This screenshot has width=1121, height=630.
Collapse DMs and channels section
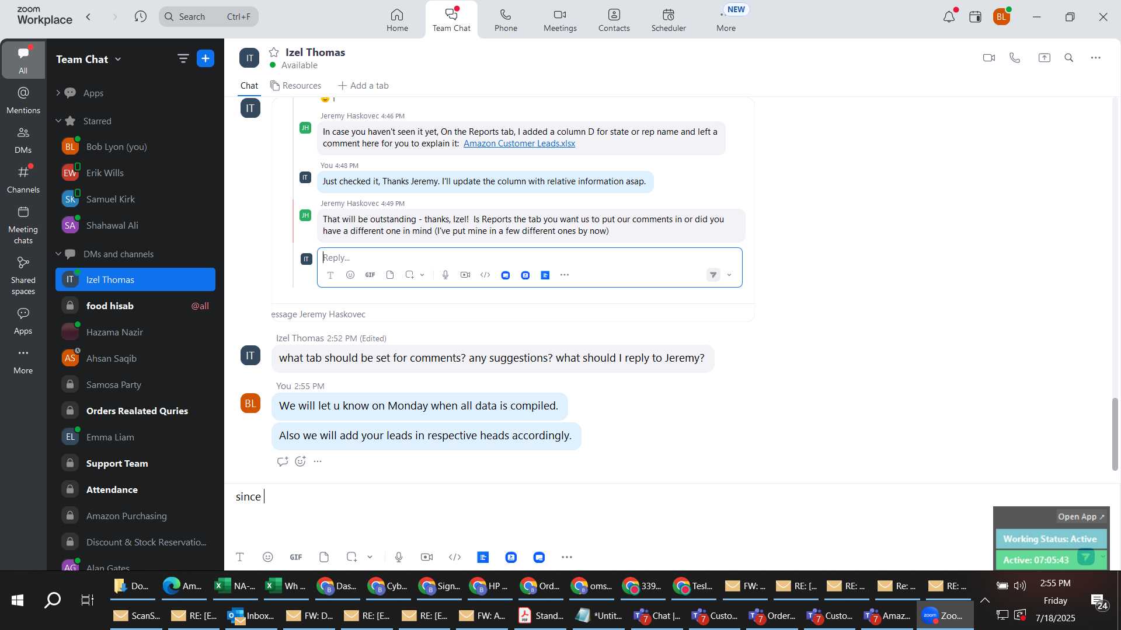[58, 254]
